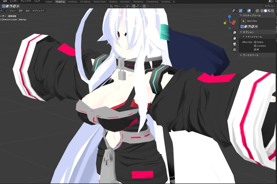
Task: Switch to the Compositing workspace tab
Action: pos(152,2)
